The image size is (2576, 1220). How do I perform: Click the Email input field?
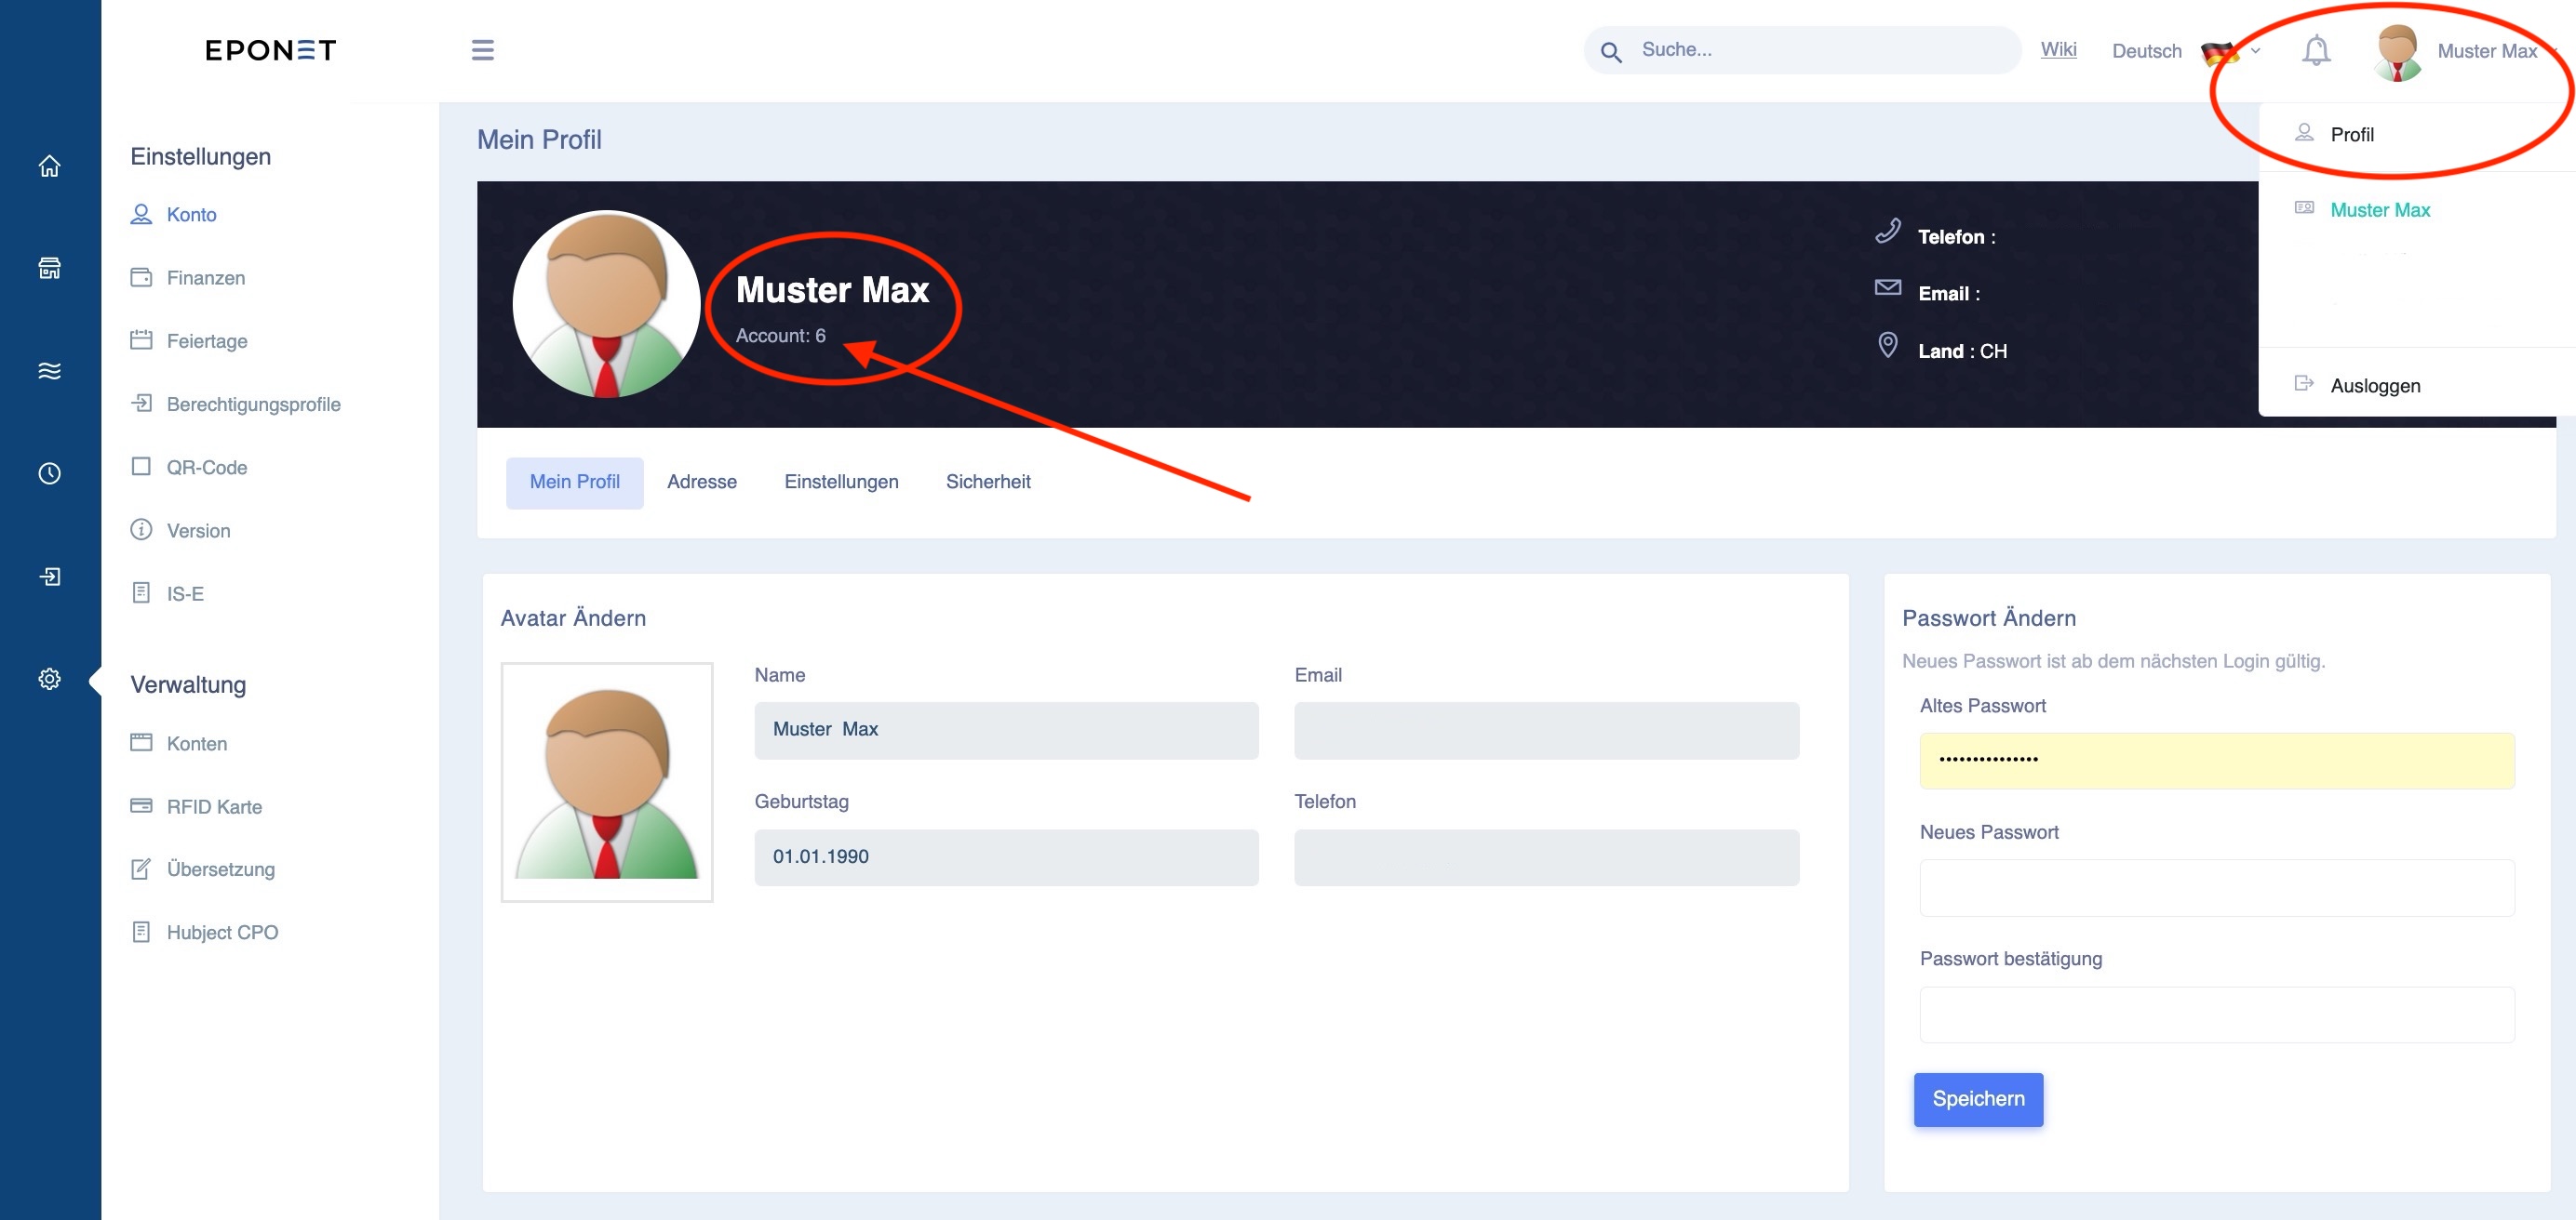tap(1546, 729)
